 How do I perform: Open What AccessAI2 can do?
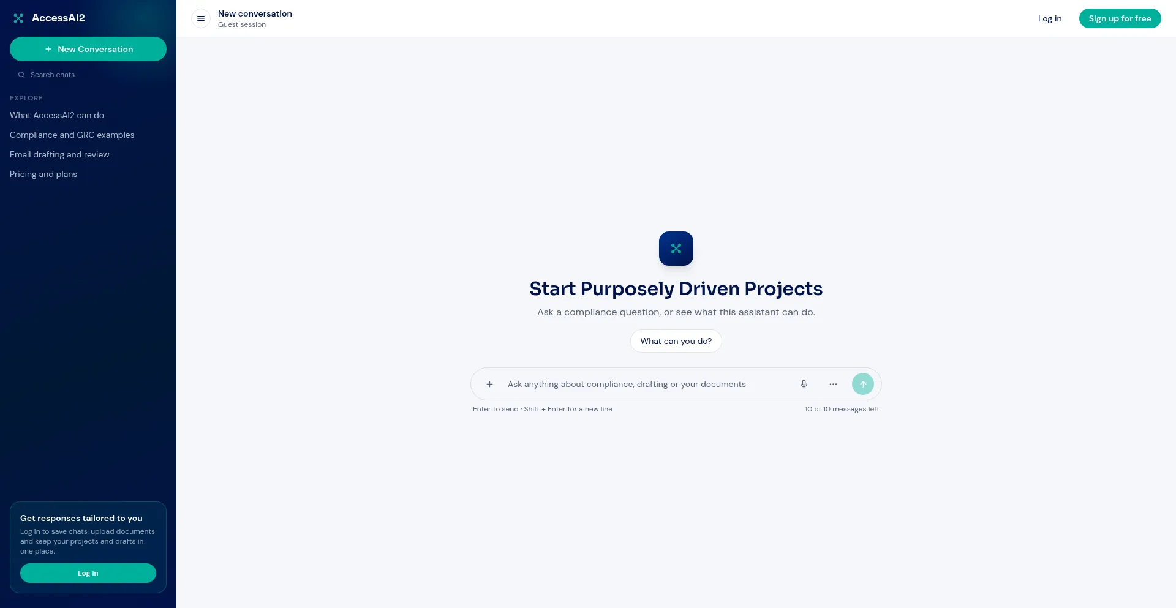pyautogui.click(x=57, y=115)
